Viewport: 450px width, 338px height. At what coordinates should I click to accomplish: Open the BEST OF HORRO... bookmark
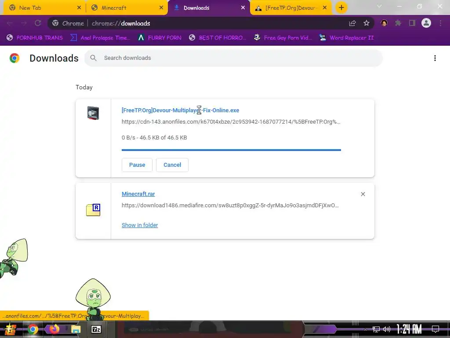point(218,38)
